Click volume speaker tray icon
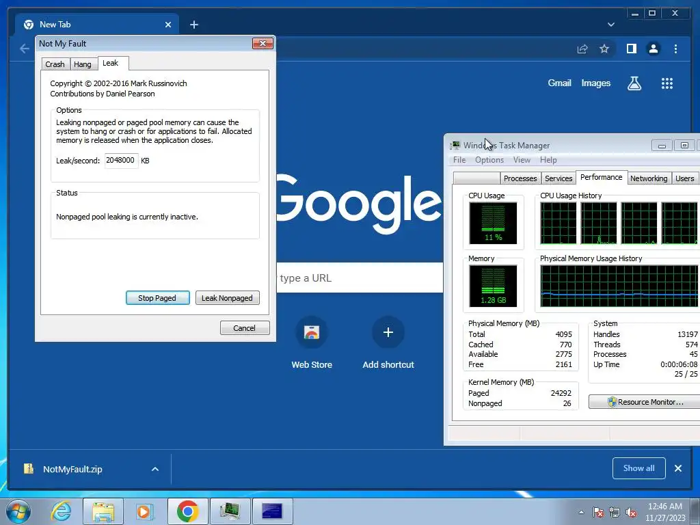The width and height of the screenshot is (700, 525). coord(631,512)
